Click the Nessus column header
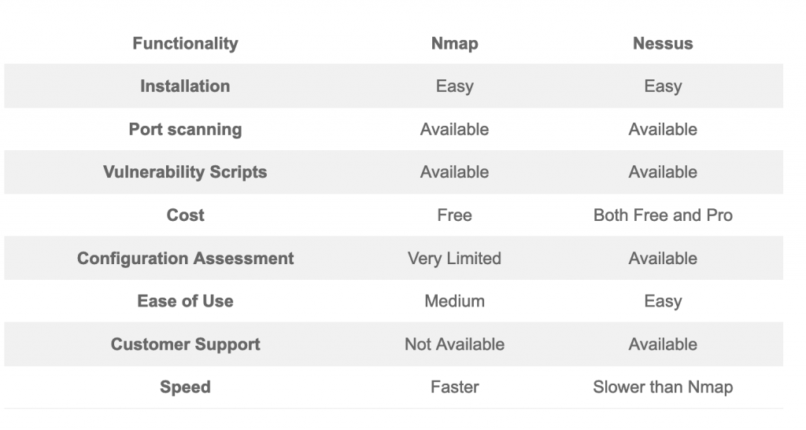The height and width of the screenshot is (430, 806). 663,43
